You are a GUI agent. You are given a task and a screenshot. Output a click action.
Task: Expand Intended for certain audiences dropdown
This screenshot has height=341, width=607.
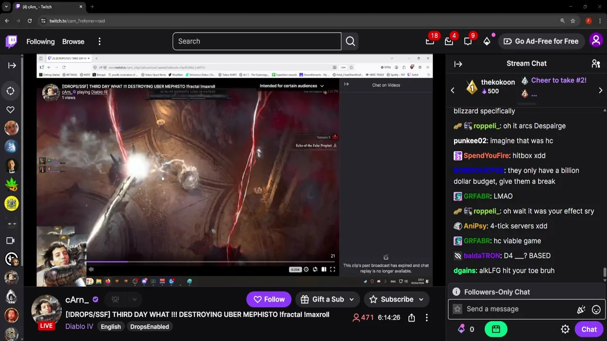(292, 86)
